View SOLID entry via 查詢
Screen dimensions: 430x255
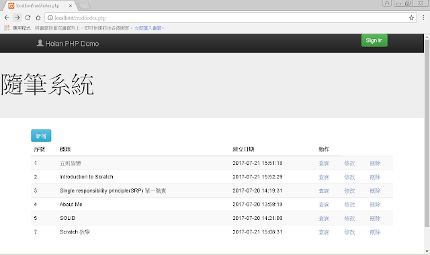click(x=324, y=218)
